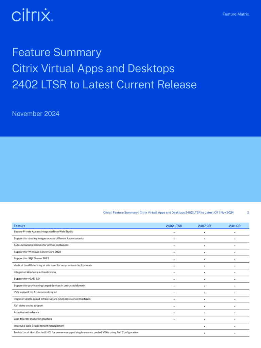Click 'Auto-expansion policies for profile containers'
The image size is (261, 348).
41,245
